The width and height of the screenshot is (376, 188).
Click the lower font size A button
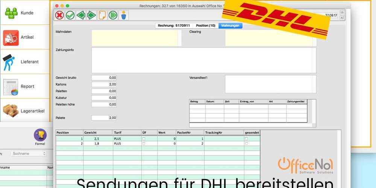click(342, 18)
